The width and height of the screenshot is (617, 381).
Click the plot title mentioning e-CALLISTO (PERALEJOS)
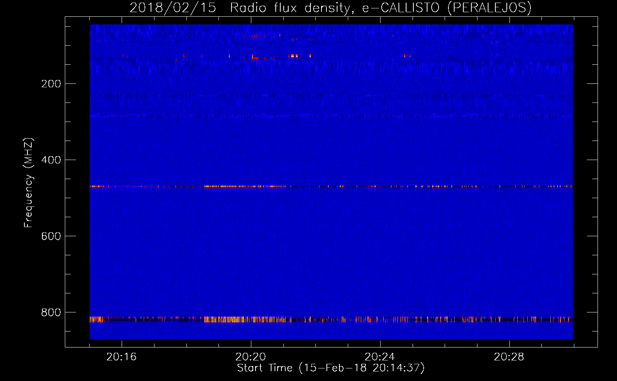[x=331, y=8]
